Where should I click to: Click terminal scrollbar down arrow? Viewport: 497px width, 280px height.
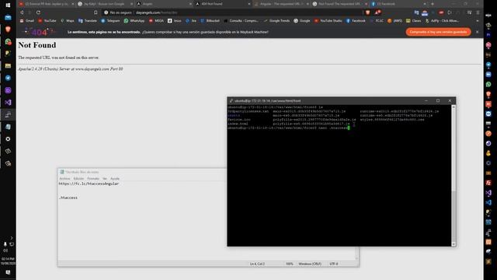tap(454, 244)
